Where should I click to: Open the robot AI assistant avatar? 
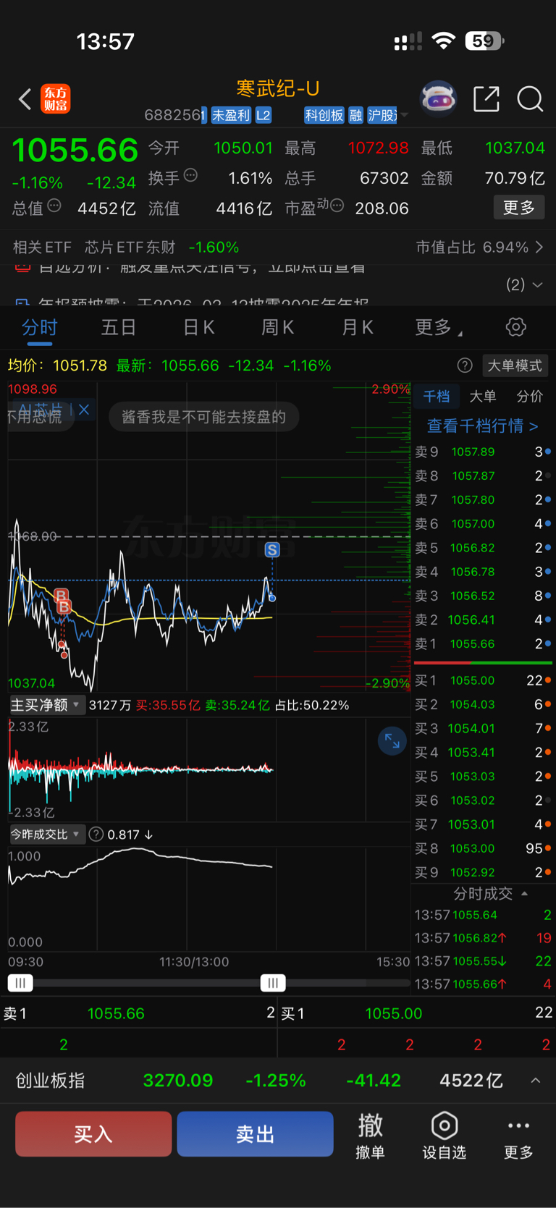pyautogui.click(x=439, y=98)
